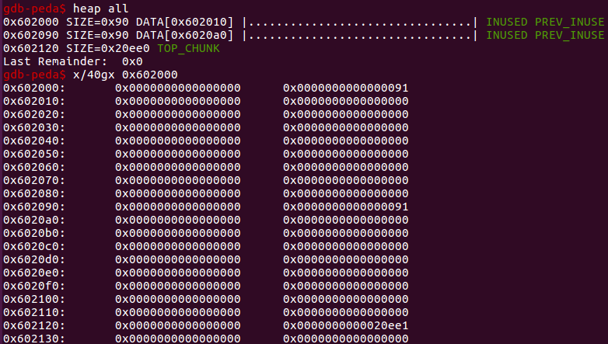The height and width of the screenshot is (344, 608).
Task: Click address label 0x6020e0:
Action: click(x=34, y=273)
